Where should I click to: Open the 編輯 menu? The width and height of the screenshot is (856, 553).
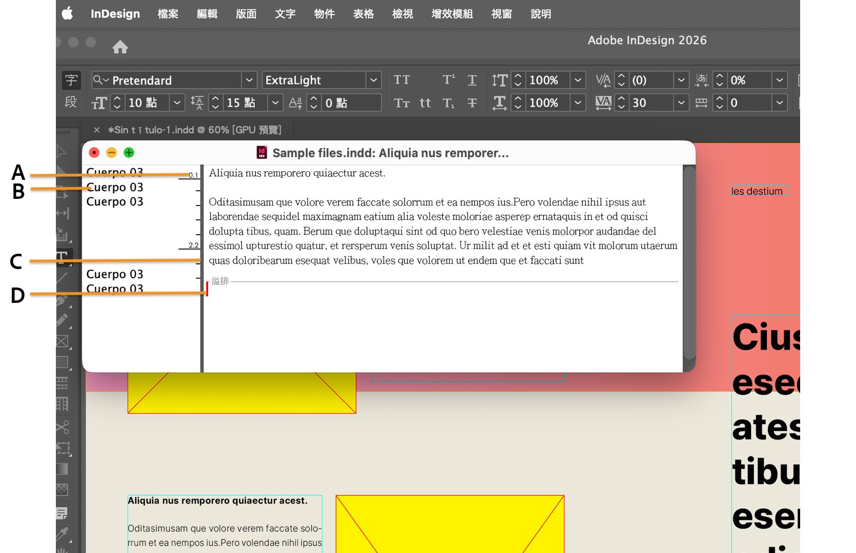point(207,14)
